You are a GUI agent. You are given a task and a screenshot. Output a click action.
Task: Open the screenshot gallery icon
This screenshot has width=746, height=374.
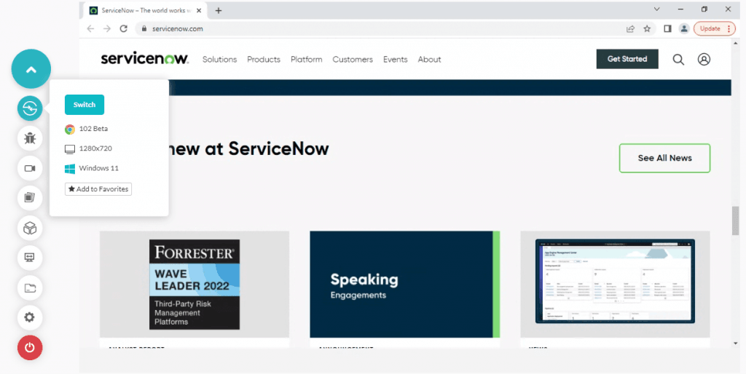[30, 198]
